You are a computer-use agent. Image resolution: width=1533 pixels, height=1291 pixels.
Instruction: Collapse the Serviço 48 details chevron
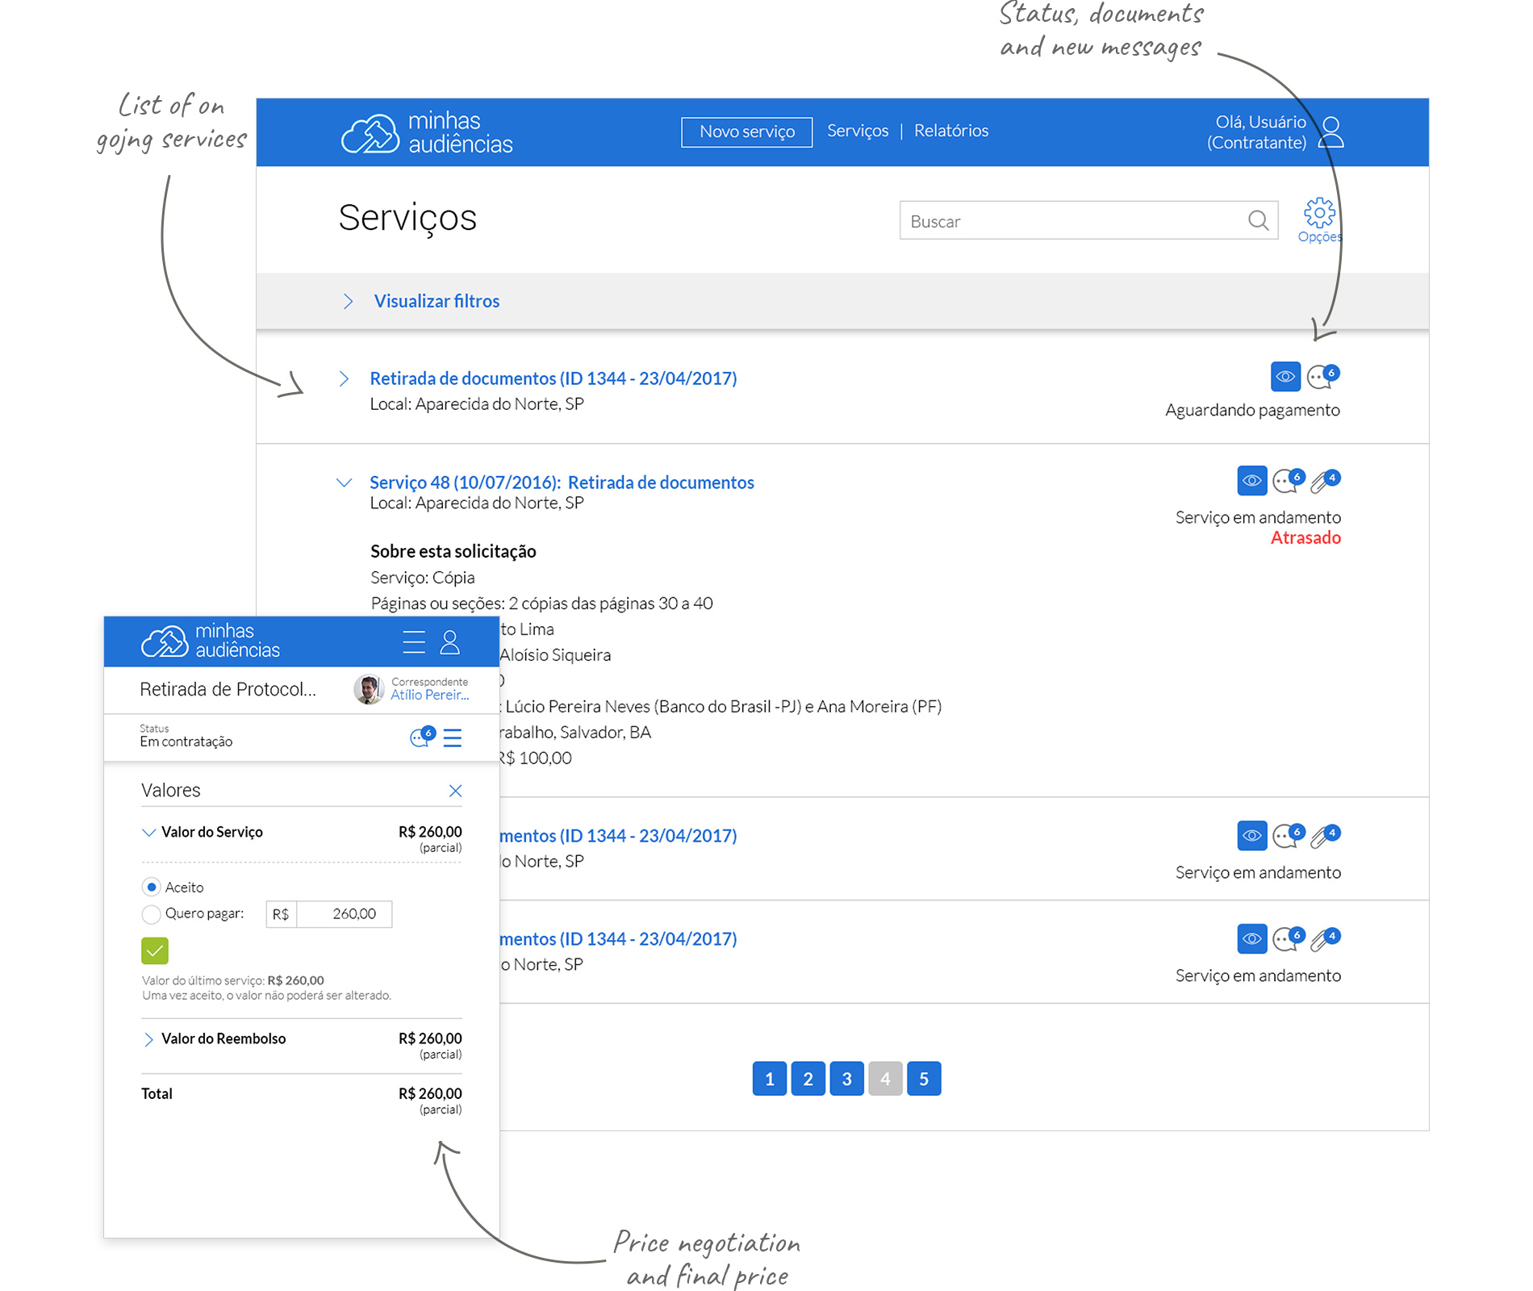(345, 483)
